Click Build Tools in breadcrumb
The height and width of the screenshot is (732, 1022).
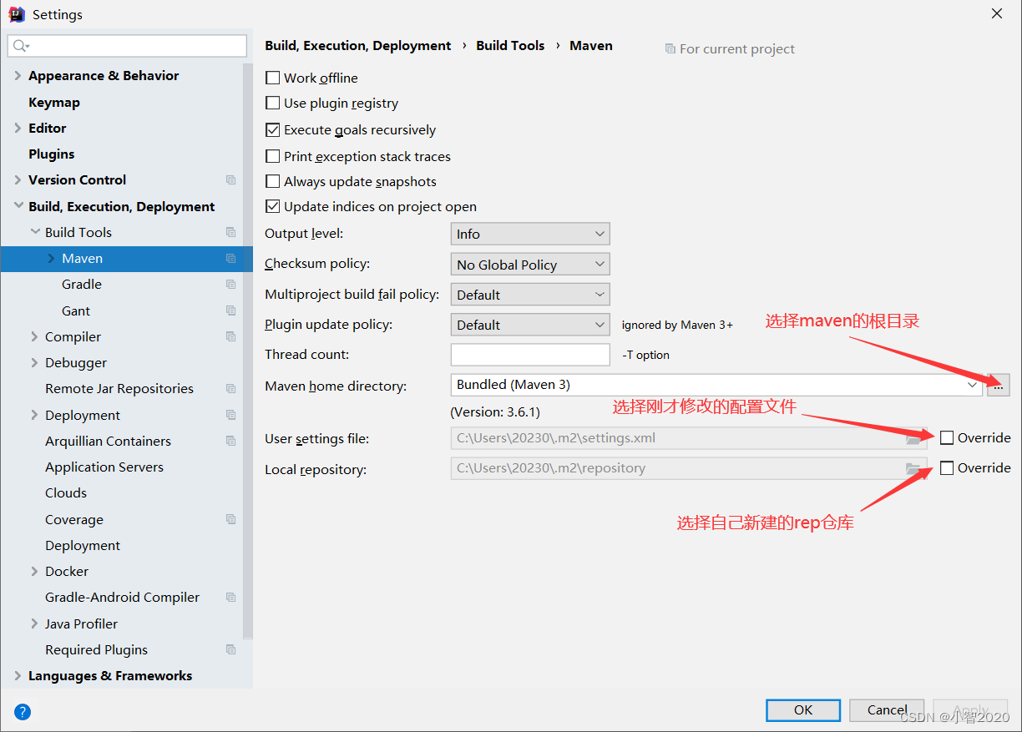(x=510, y=46)
